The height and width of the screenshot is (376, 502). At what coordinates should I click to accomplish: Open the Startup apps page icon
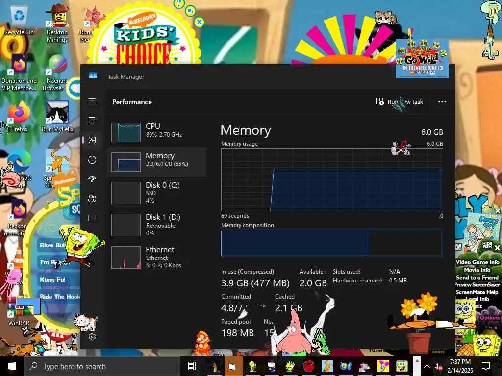pyautogui.click(x=92, y=179)
